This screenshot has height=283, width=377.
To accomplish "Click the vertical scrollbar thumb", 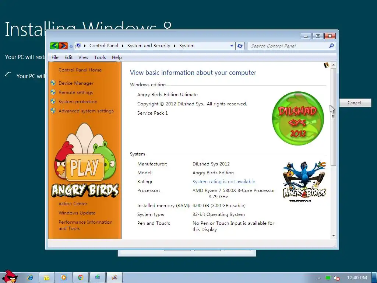I will (334, 117).
